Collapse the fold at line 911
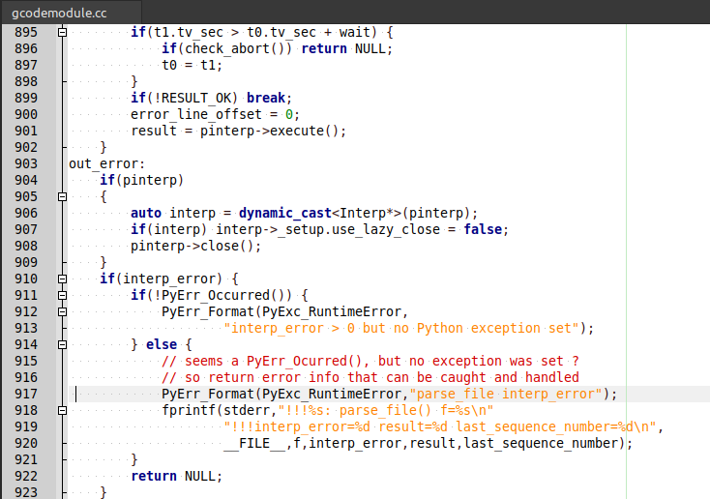 tap(63, 295)
